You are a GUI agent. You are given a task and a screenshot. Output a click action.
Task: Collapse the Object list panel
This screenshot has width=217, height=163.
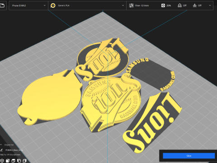click(x=1, y=145)
